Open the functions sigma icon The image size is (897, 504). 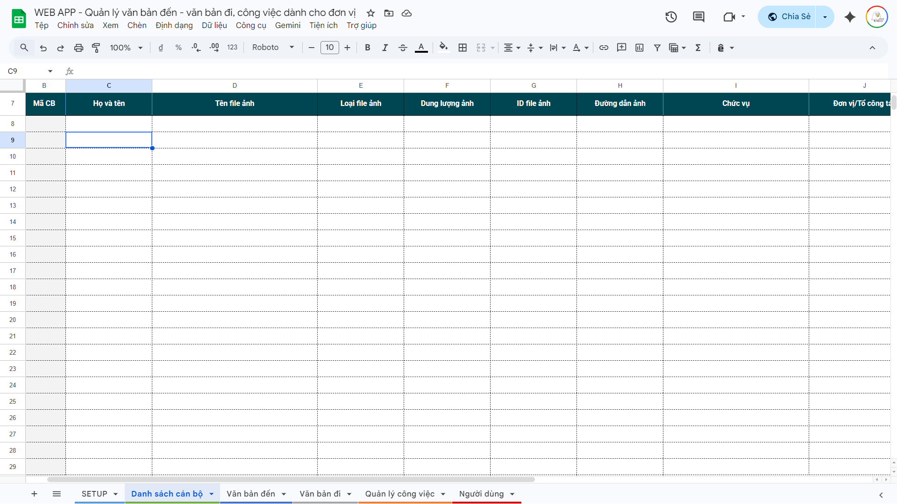point(698,48)
